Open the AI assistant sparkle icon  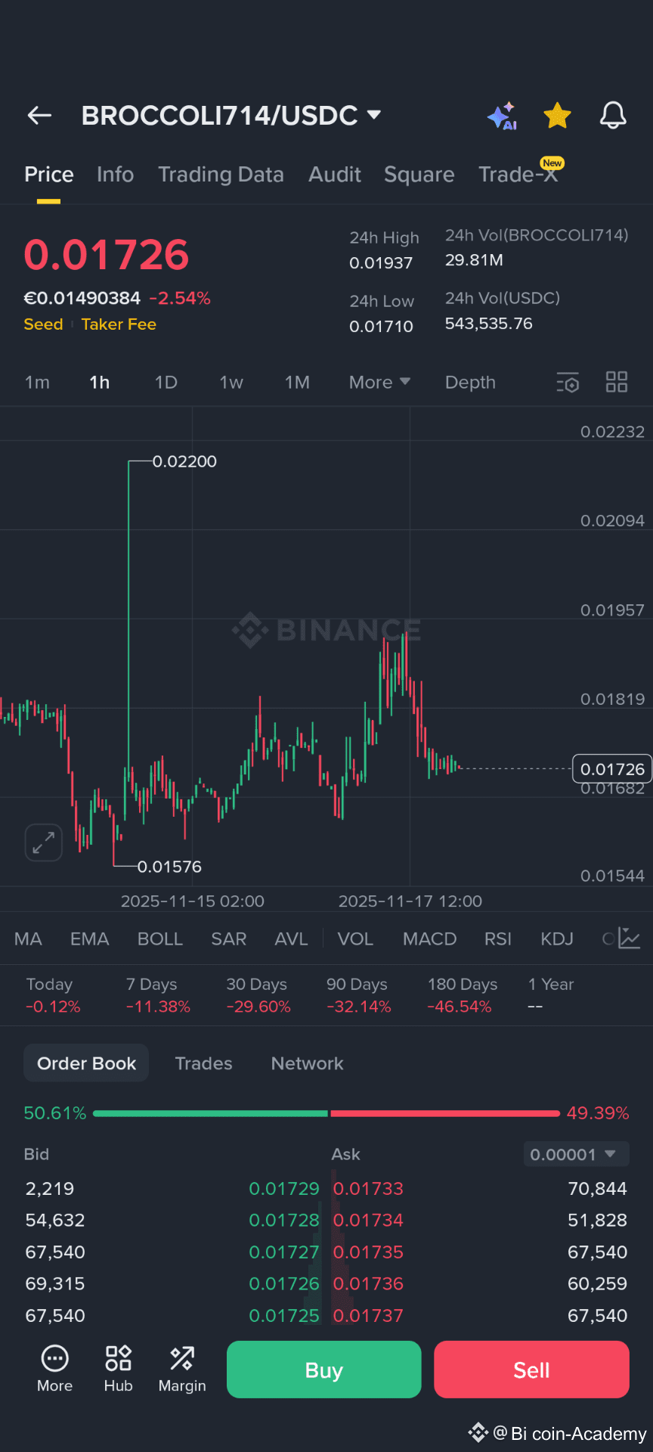(x=502, y=116)
